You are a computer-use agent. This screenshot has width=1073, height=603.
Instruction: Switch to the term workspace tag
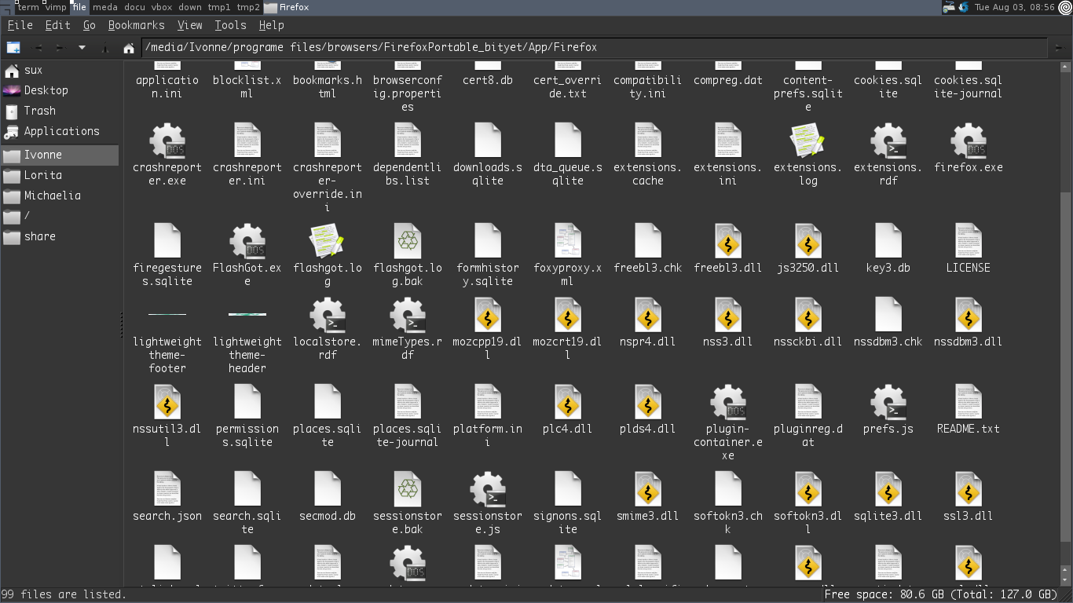[28, 7]
